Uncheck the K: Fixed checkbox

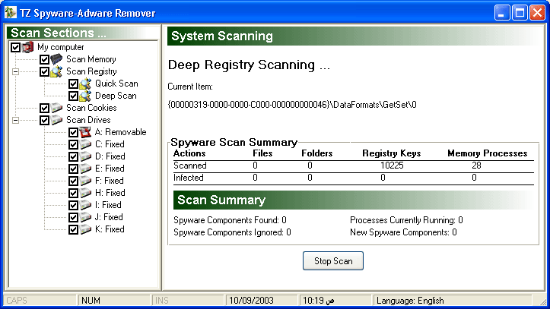[73, 229]
